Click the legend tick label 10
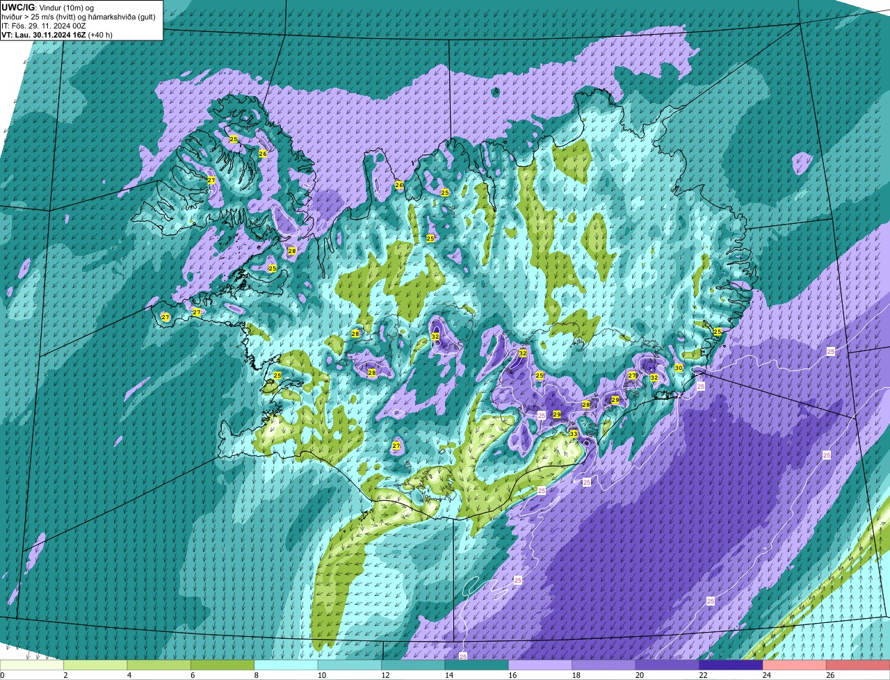The width and height of the screenshot is (890, 680). point(321,675)
